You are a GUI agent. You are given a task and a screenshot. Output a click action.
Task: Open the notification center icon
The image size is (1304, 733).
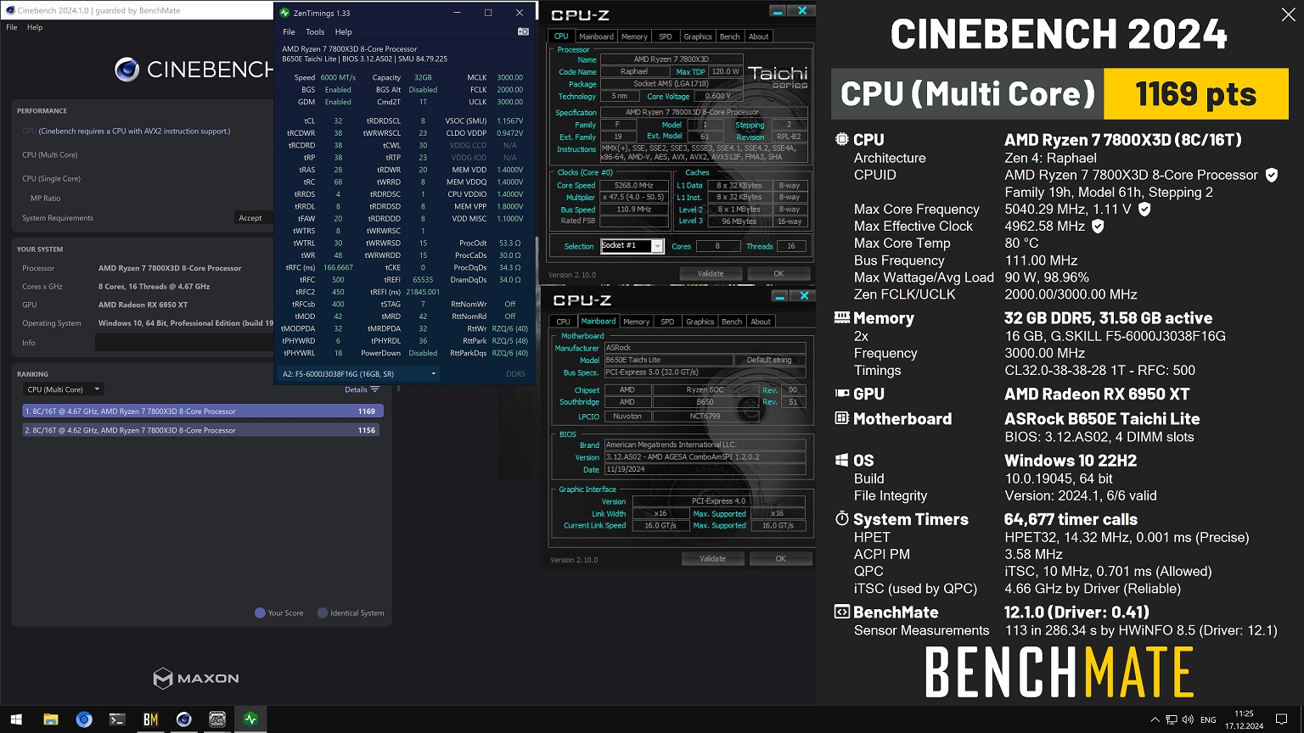coord(1281,719)
